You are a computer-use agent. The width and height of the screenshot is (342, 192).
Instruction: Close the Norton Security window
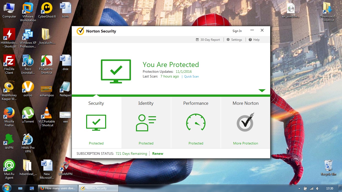(262, 30)
